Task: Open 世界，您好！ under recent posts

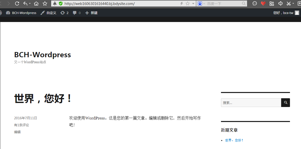Action: [x=234, y=140]
